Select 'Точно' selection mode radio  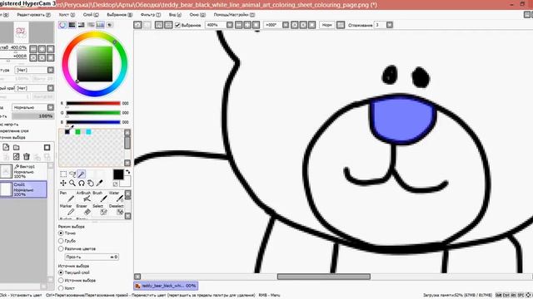point(61,233)
